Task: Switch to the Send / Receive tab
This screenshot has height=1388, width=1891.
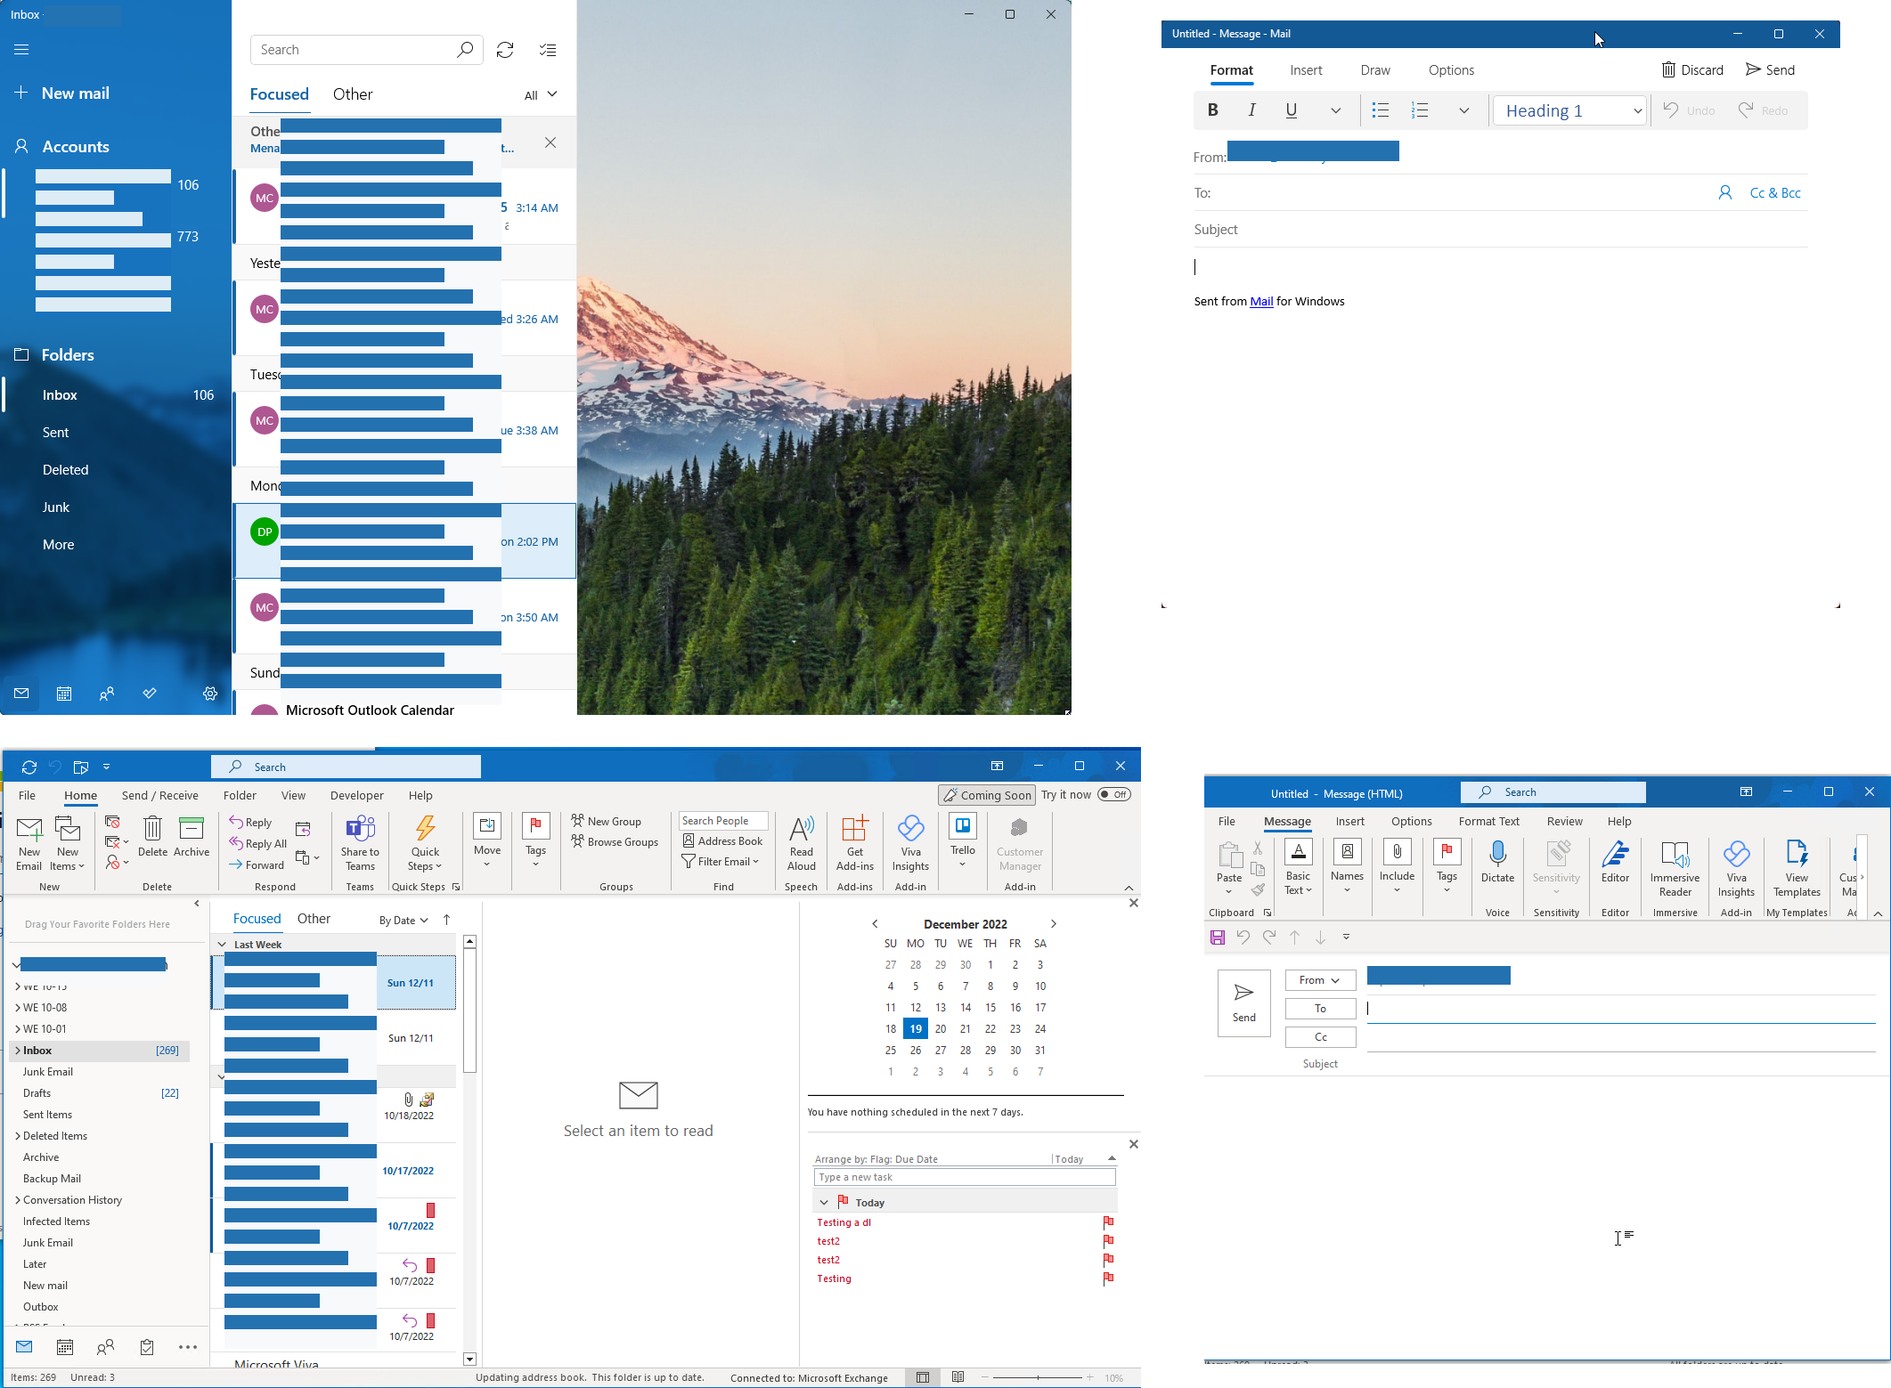Action: pos(159,795)
